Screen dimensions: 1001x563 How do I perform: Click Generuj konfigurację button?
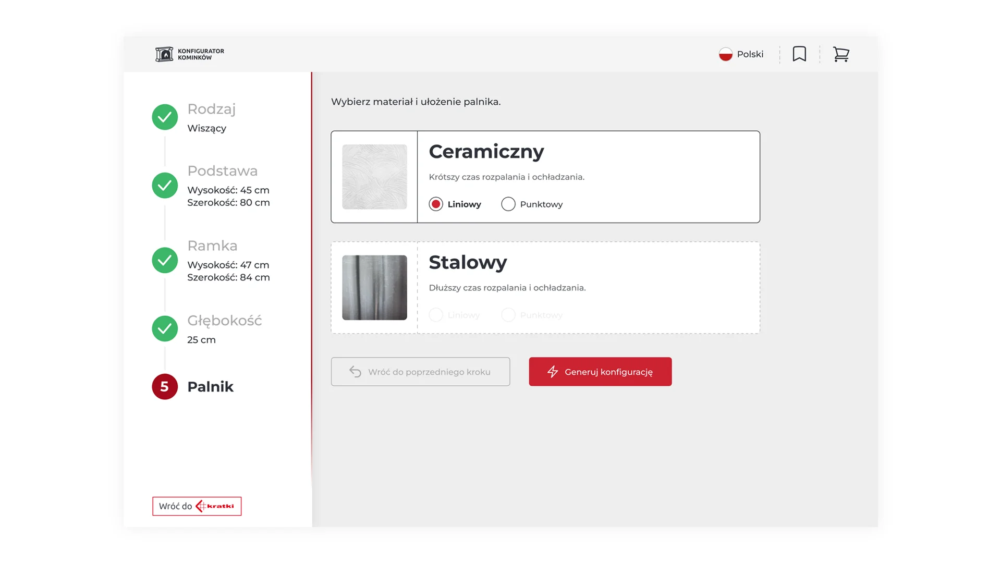click(600, 372)
